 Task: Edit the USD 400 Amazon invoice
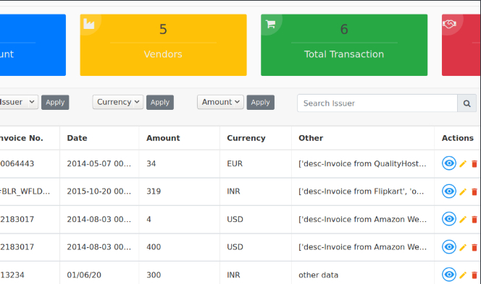[x=463, y=248]
